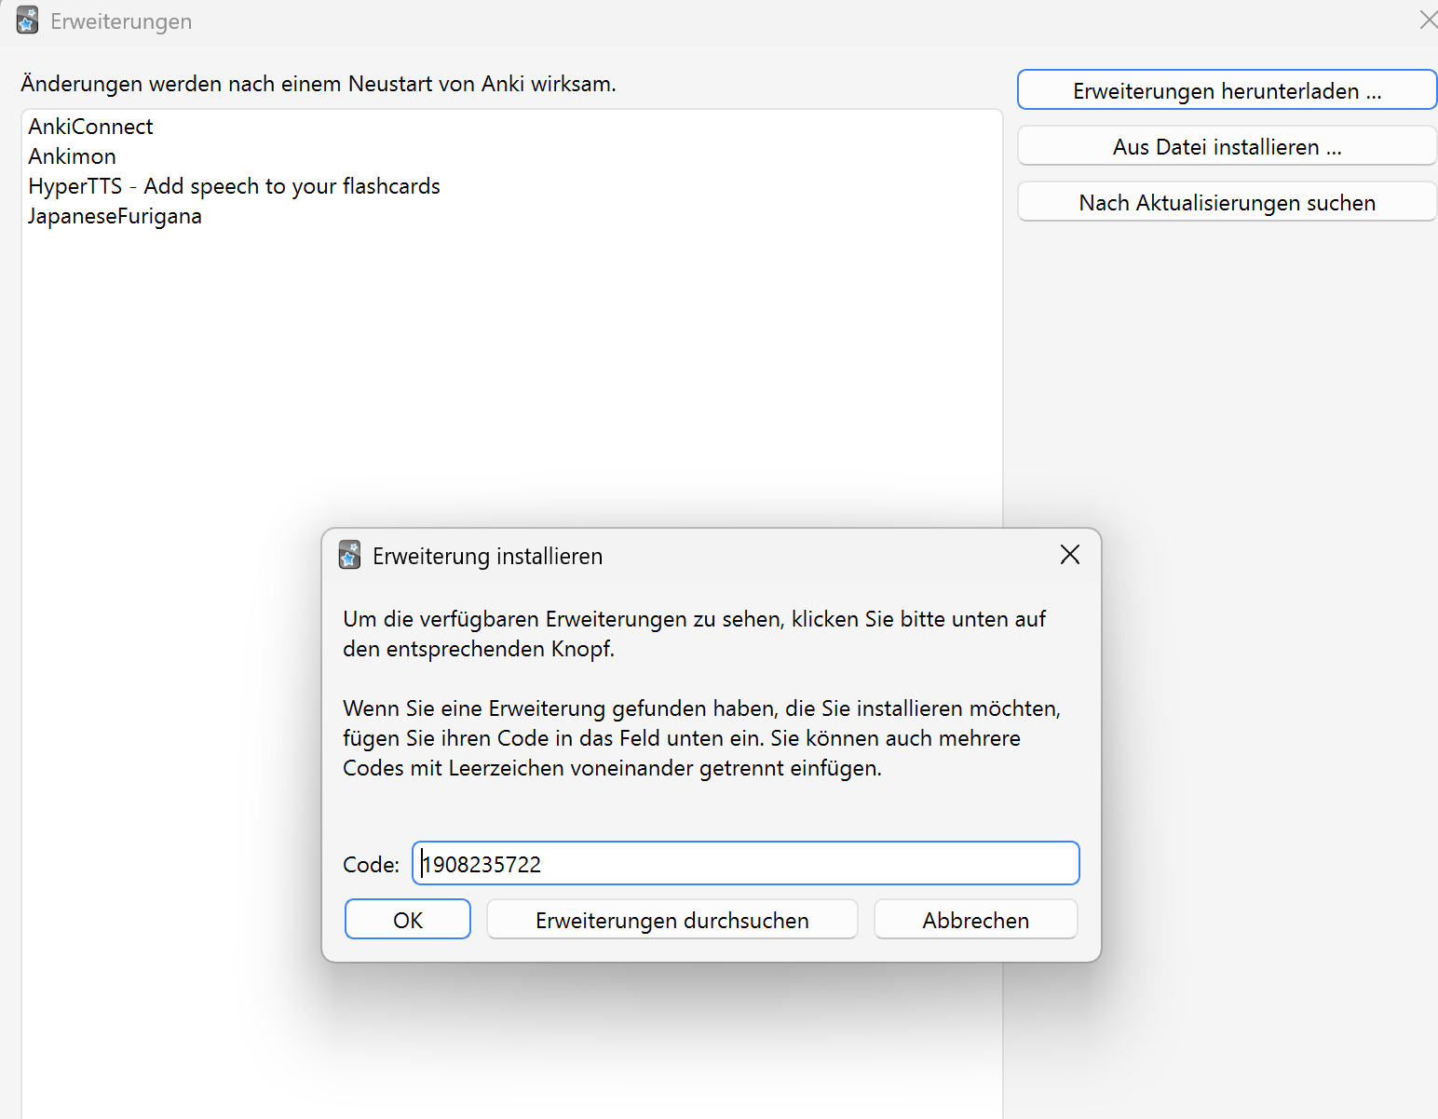
Task: Confirm installation with OK
Action: pyautogui.click(x=408, y=920)
